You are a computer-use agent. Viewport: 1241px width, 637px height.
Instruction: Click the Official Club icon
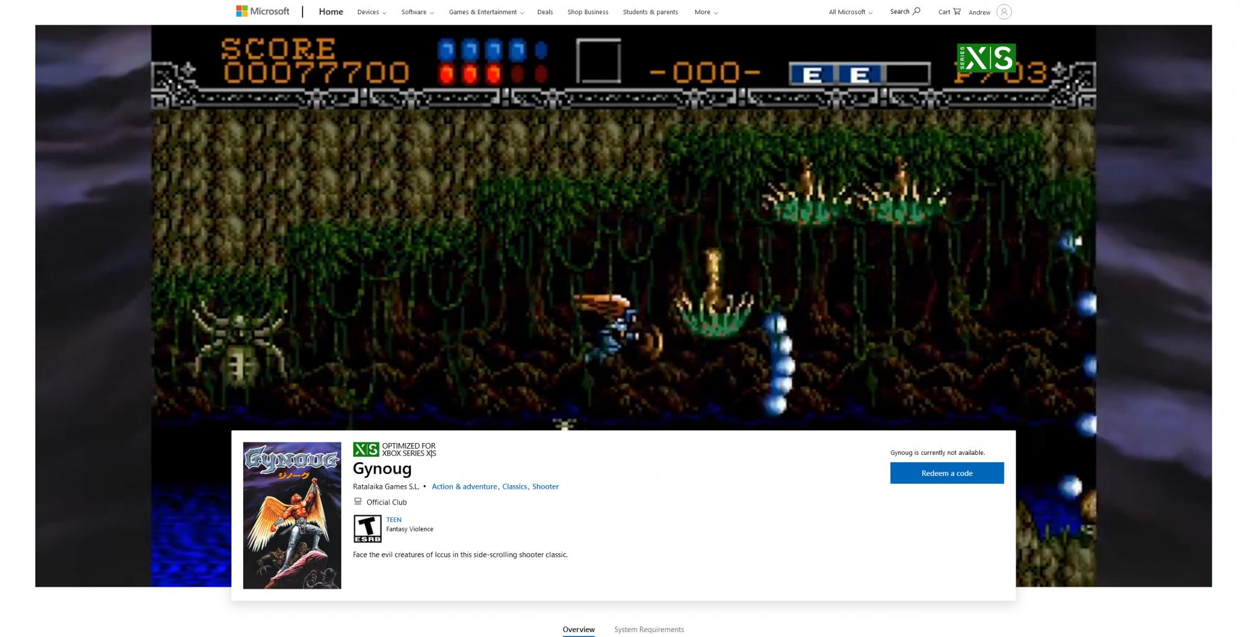357,501
